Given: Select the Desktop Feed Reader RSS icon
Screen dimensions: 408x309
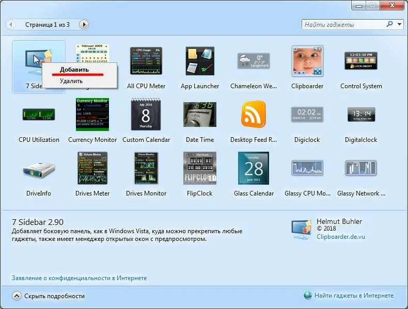Looking at the screenshot, I should point(254,115).
